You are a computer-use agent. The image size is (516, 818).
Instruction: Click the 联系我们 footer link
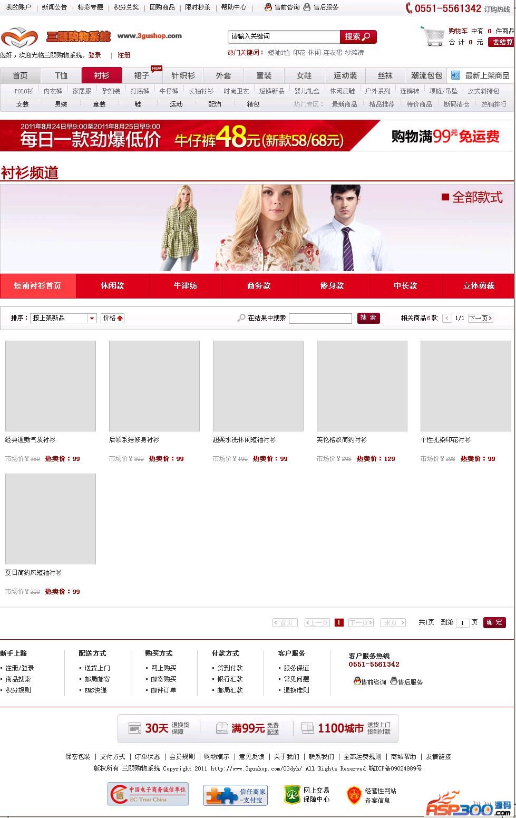pyautogui.click(x=322, y=757)
